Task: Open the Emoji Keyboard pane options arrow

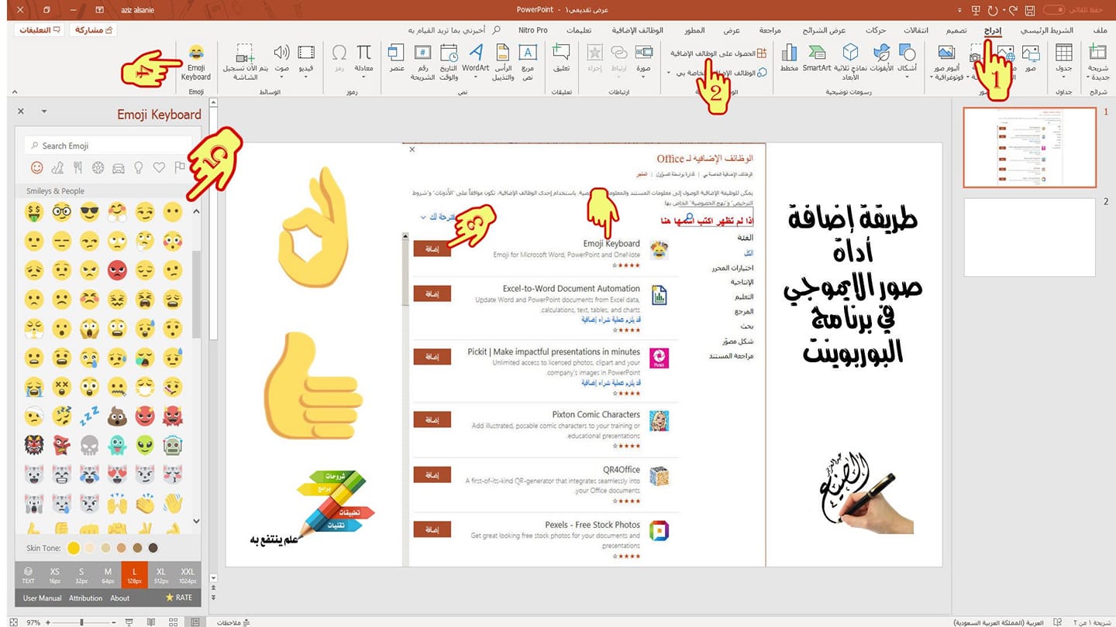Action: pos(44,111)
